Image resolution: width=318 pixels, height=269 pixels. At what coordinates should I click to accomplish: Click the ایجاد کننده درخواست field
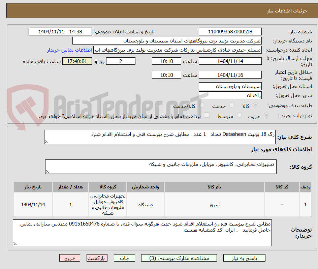[x=178, y=50]
